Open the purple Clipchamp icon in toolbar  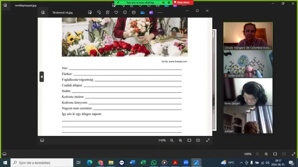[x=151, y=12]
